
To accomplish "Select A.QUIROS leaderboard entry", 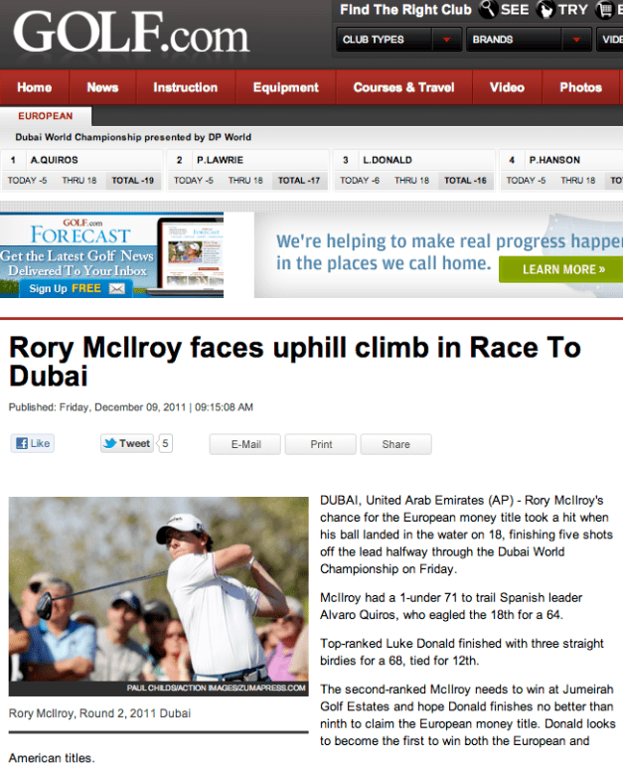I will click(x=81, y=171).
